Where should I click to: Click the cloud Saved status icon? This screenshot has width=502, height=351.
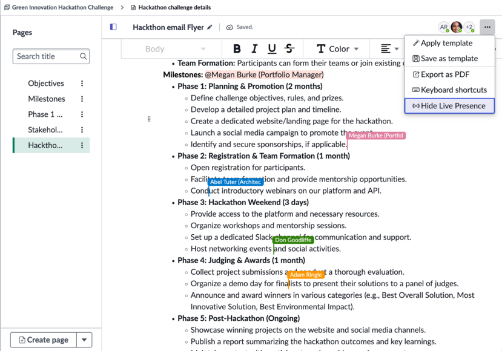[x=230, y=27]
